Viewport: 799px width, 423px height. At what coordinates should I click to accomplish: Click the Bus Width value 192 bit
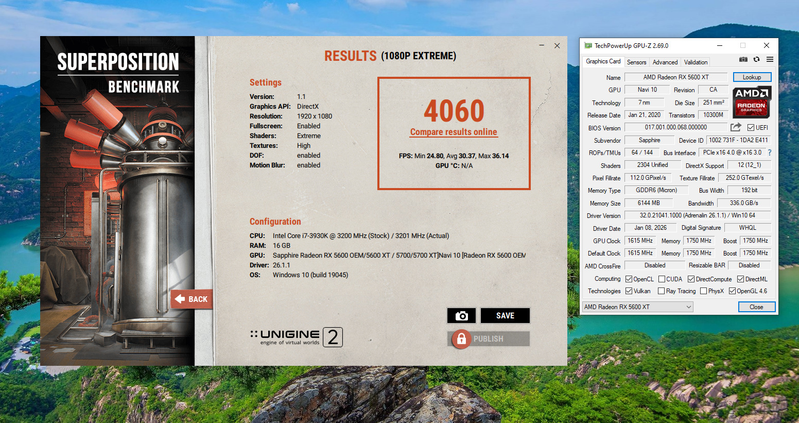tap(749, 190)
